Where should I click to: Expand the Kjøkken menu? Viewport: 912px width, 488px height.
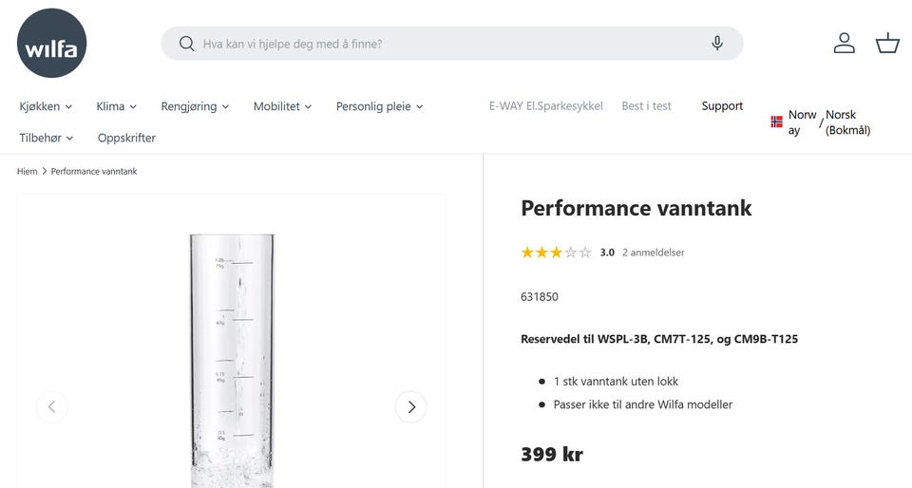point(46,106)
